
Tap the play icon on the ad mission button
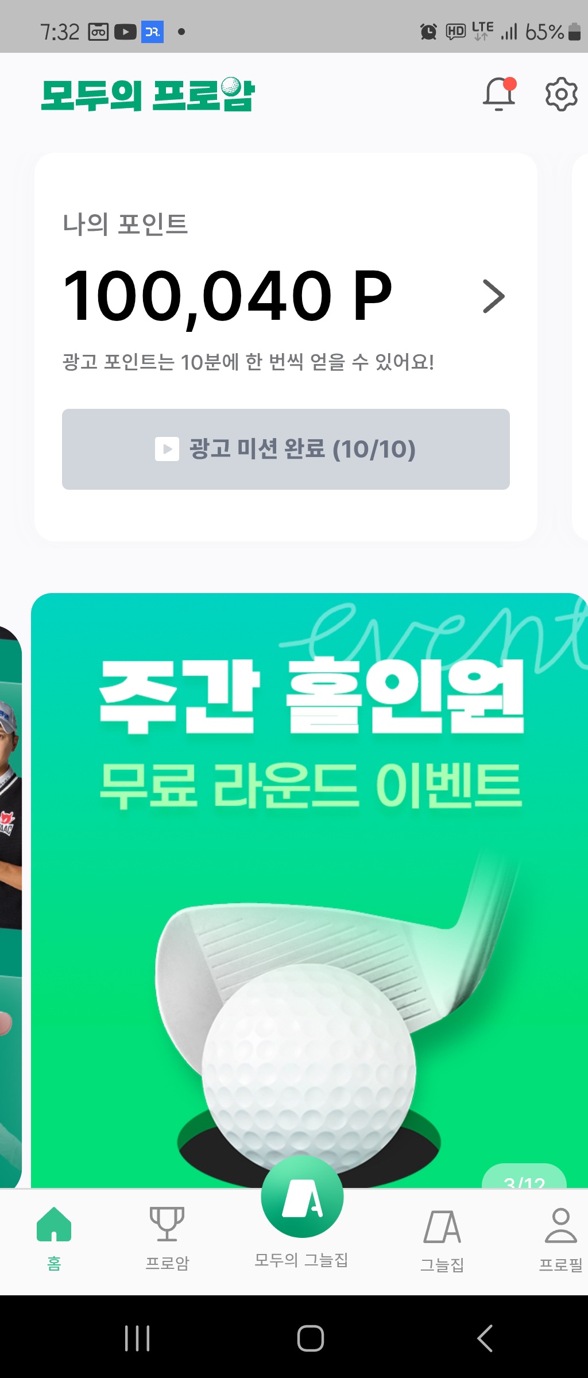point(167,449)
